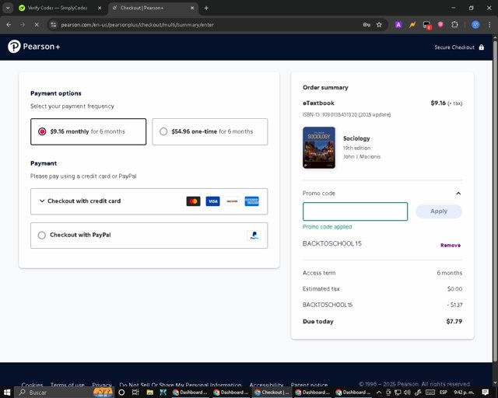Viewport: 498px width, 398px height.
Task: Click the ISBN-13 text under eTextbook
Action: (346, 114)
